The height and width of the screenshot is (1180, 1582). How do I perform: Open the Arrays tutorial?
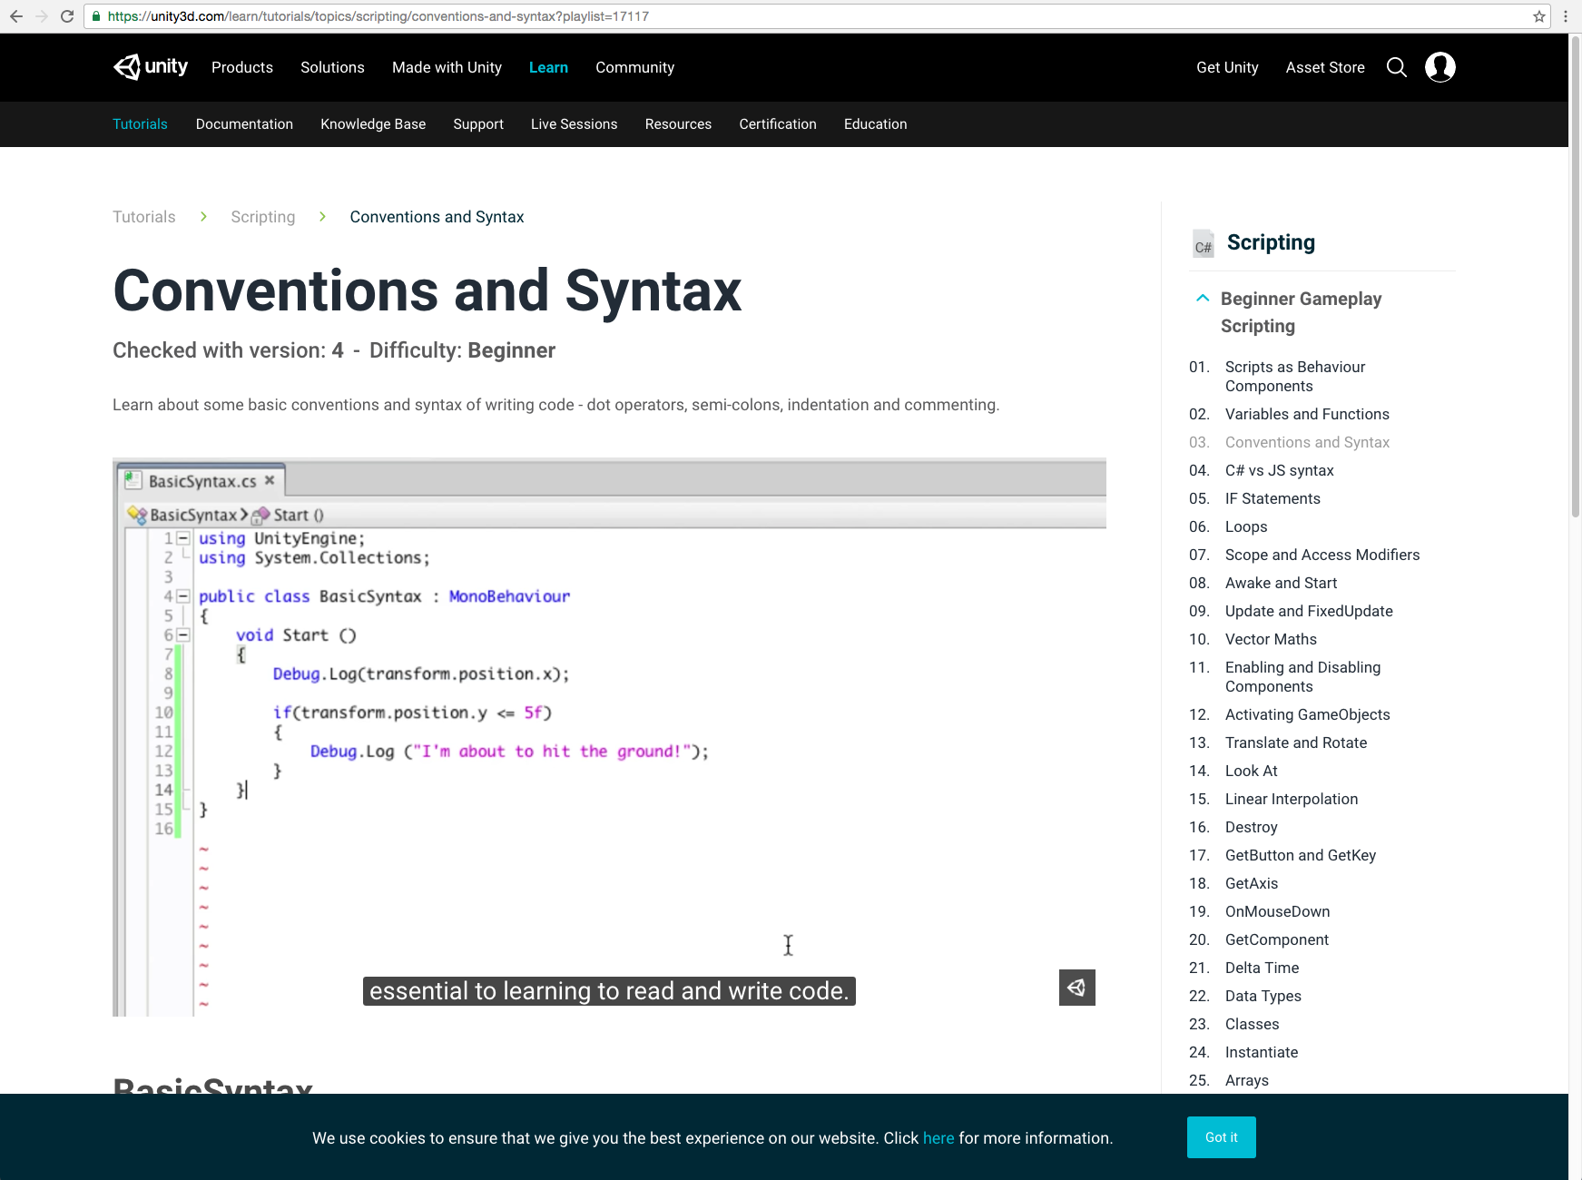coord(1246,1080)
